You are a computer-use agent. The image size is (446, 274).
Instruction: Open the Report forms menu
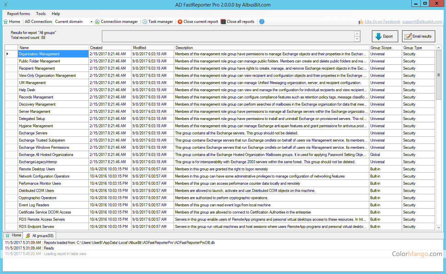[x=18, y=14]
